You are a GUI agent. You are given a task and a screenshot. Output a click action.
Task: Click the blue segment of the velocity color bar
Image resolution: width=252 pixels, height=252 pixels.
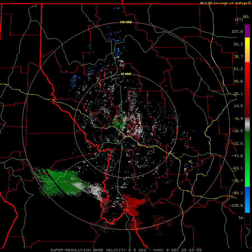point(247,200)
